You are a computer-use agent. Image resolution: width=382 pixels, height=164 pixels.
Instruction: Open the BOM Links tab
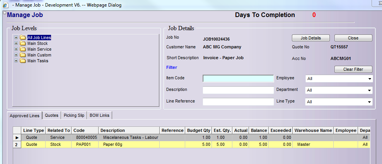pyautogui.click(x=99, y=115)
